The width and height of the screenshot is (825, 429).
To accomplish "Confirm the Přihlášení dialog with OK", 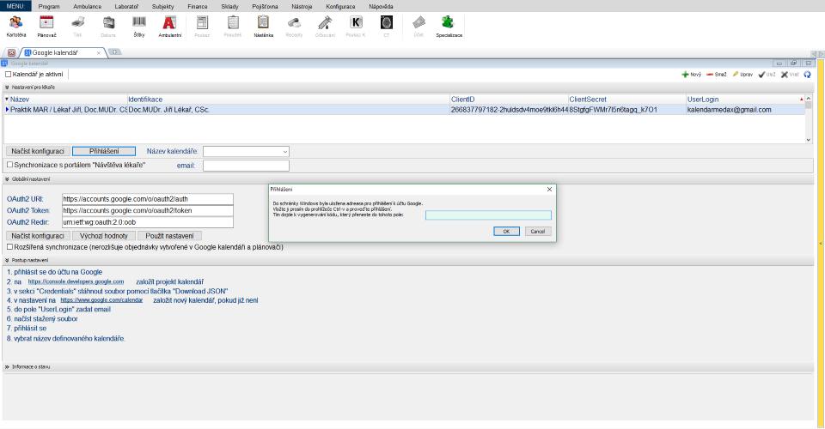I will (x=506, y=231).
